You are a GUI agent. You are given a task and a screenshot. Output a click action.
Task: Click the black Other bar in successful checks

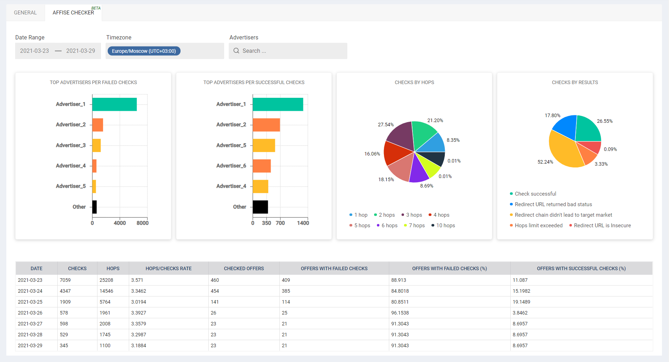[260, 207]
